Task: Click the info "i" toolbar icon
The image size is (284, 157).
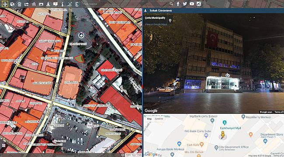Action: point(62,4)
